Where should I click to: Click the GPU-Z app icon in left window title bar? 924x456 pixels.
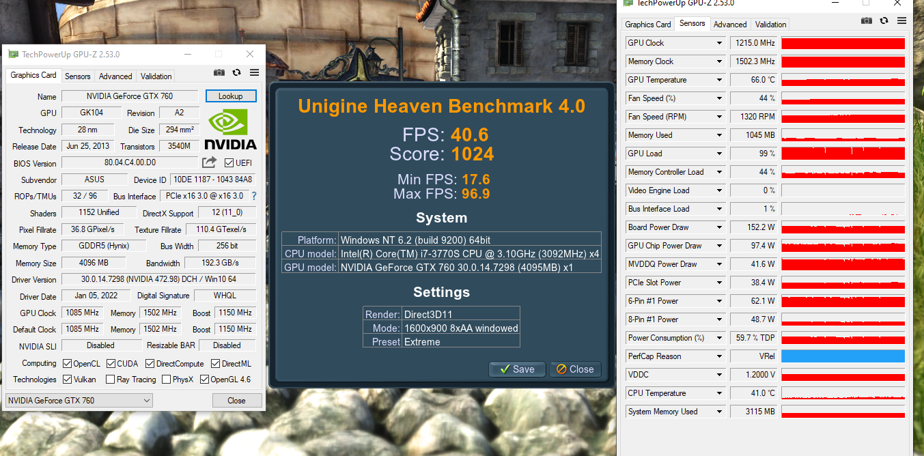click(13, 54)
